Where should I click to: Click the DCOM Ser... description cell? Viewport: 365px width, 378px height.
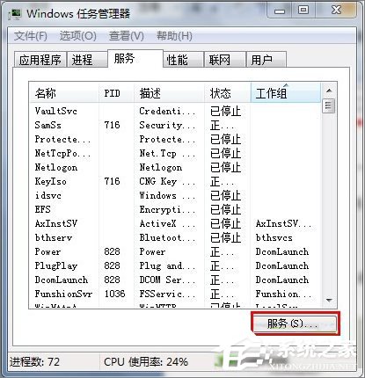167,280
